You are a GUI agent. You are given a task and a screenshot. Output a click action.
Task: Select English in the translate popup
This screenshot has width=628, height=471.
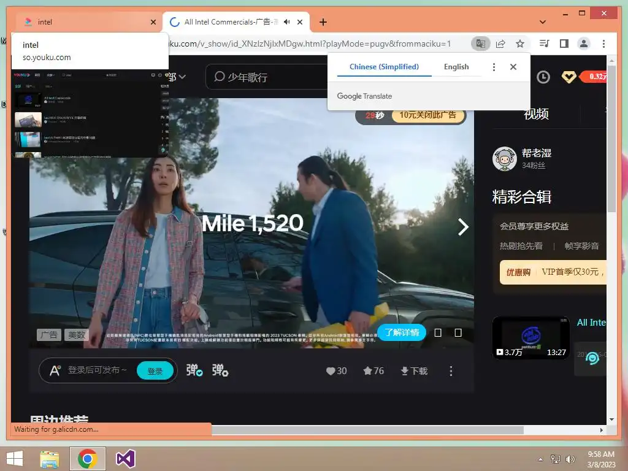tap(456, 67)
